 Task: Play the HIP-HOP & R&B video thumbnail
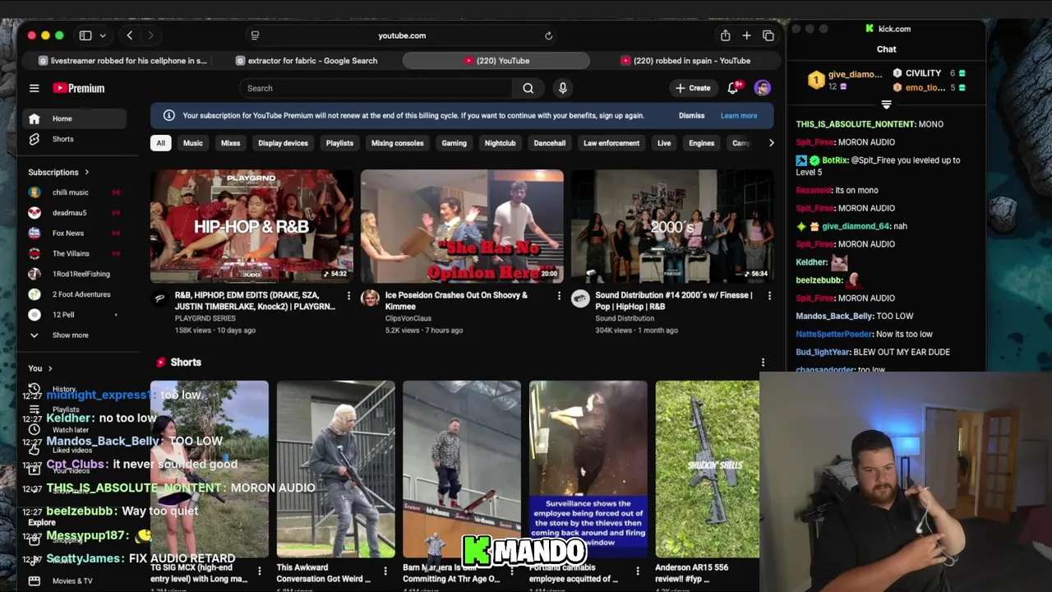click(251, 226)
